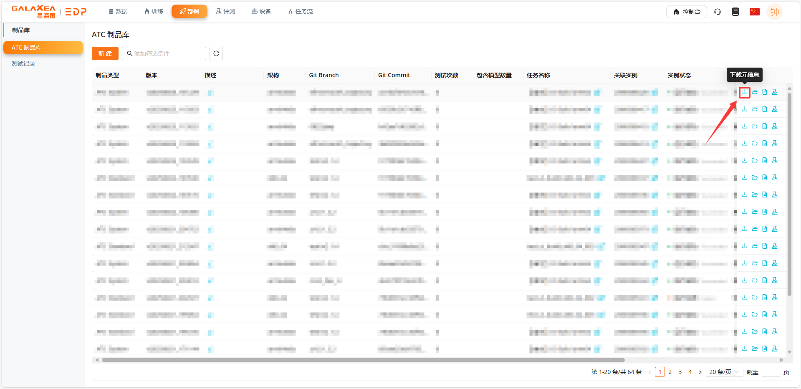Click flask test icon in first row
801x389 pixels.
[x=774, y=92]
